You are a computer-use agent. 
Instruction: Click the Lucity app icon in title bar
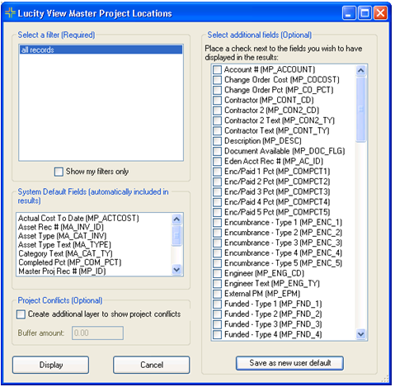10,13
